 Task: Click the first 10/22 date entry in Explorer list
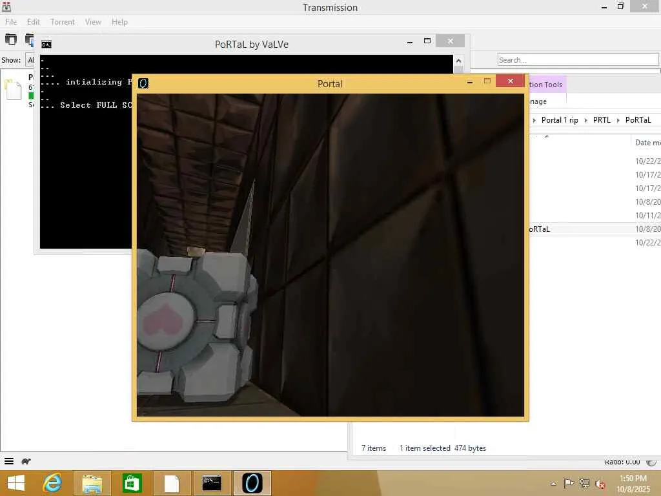(647, 161)
